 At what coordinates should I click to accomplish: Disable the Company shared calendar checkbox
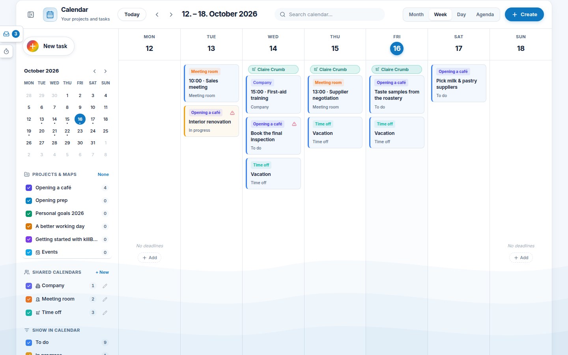coord(29,286)
